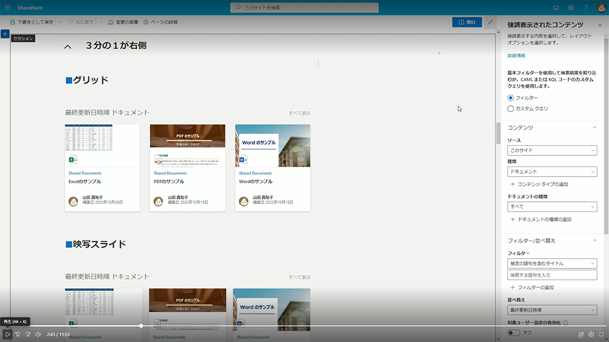
Task: Open the 種類 dropdown showing ドキュメント
Action: tap(552, 171)
